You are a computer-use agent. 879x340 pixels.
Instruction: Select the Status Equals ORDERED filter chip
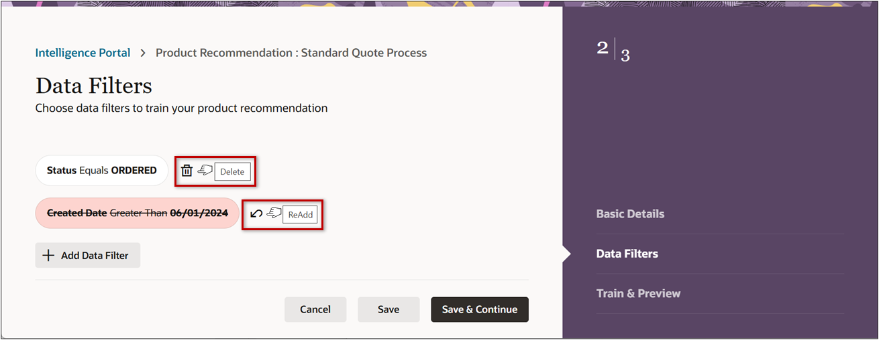tap(101, 171)
